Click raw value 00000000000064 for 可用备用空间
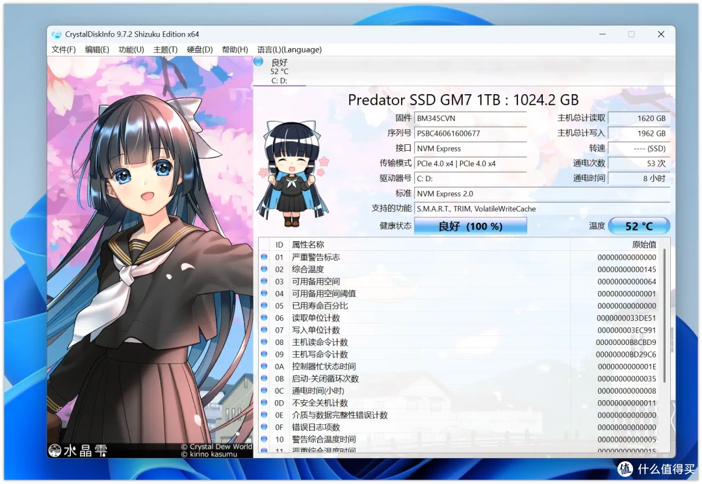 click(x=627, y=281)
